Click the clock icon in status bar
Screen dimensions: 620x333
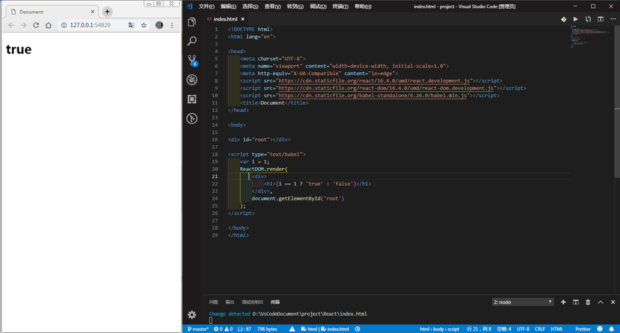click(x=357, y=329)
